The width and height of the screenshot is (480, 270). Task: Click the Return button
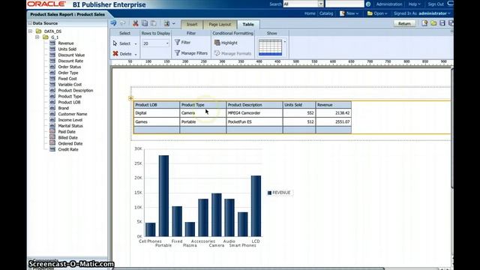click(404, 23)
